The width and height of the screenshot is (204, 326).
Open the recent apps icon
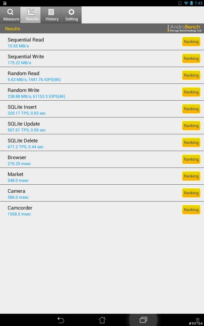click(x=143, y=320)
